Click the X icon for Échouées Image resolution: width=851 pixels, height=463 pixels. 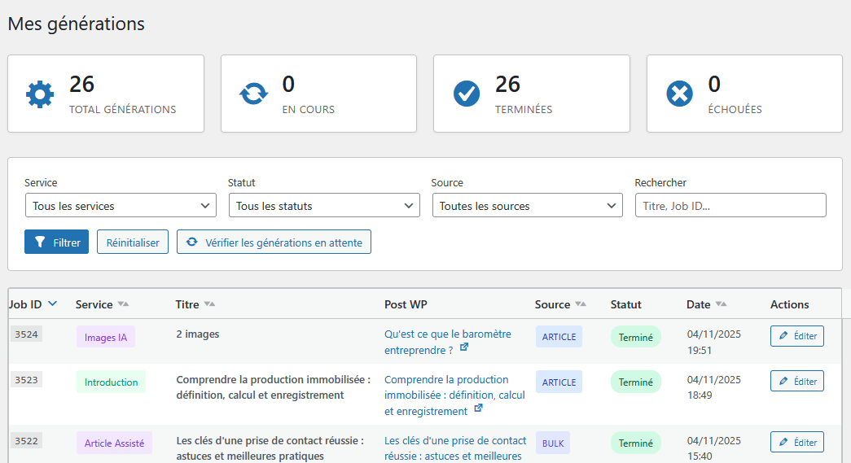679,94
